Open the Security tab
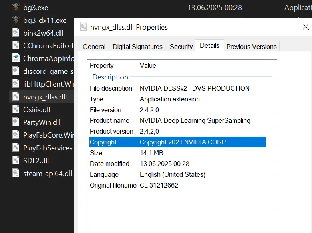Image resolution: width=312 pixels, height=233 pixels. click(181, 47)
